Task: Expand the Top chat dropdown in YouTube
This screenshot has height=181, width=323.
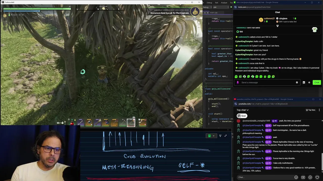Action: click(243, 110)
